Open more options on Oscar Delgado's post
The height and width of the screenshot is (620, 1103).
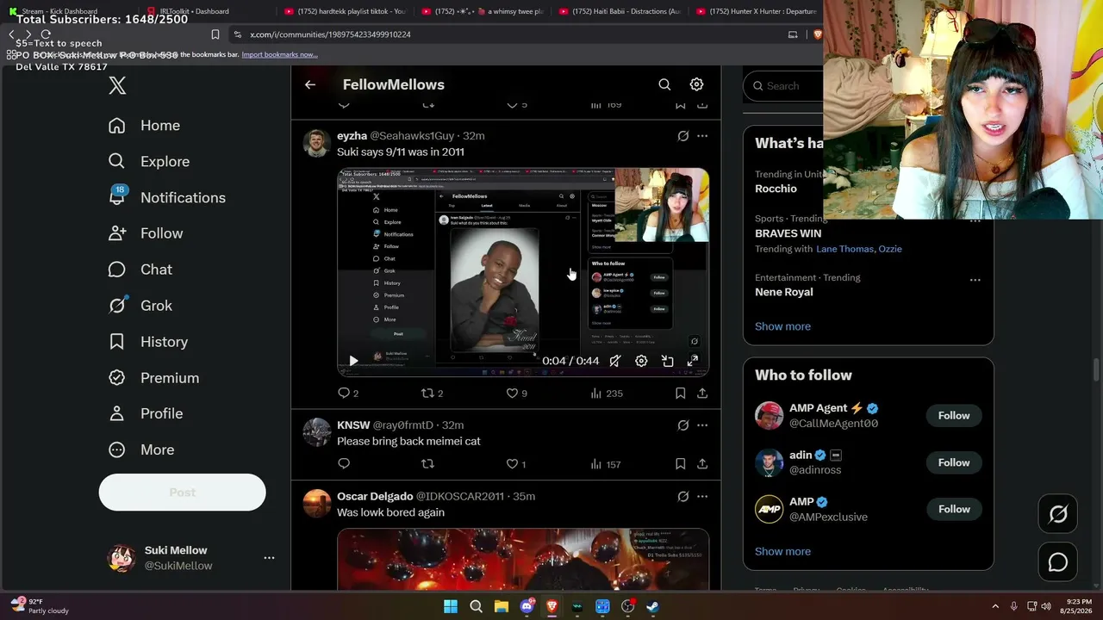click(702, 497)
